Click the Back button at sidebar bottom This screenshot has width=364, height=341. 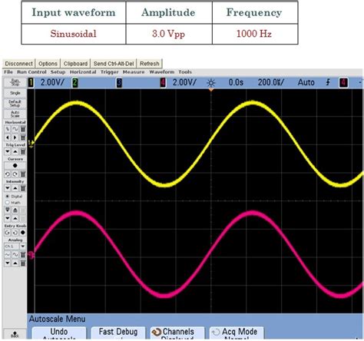[x=15, y=334]
